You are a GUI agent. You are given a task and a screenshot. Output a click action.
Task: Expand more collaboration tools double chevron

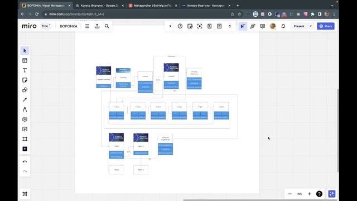[229, 26]
